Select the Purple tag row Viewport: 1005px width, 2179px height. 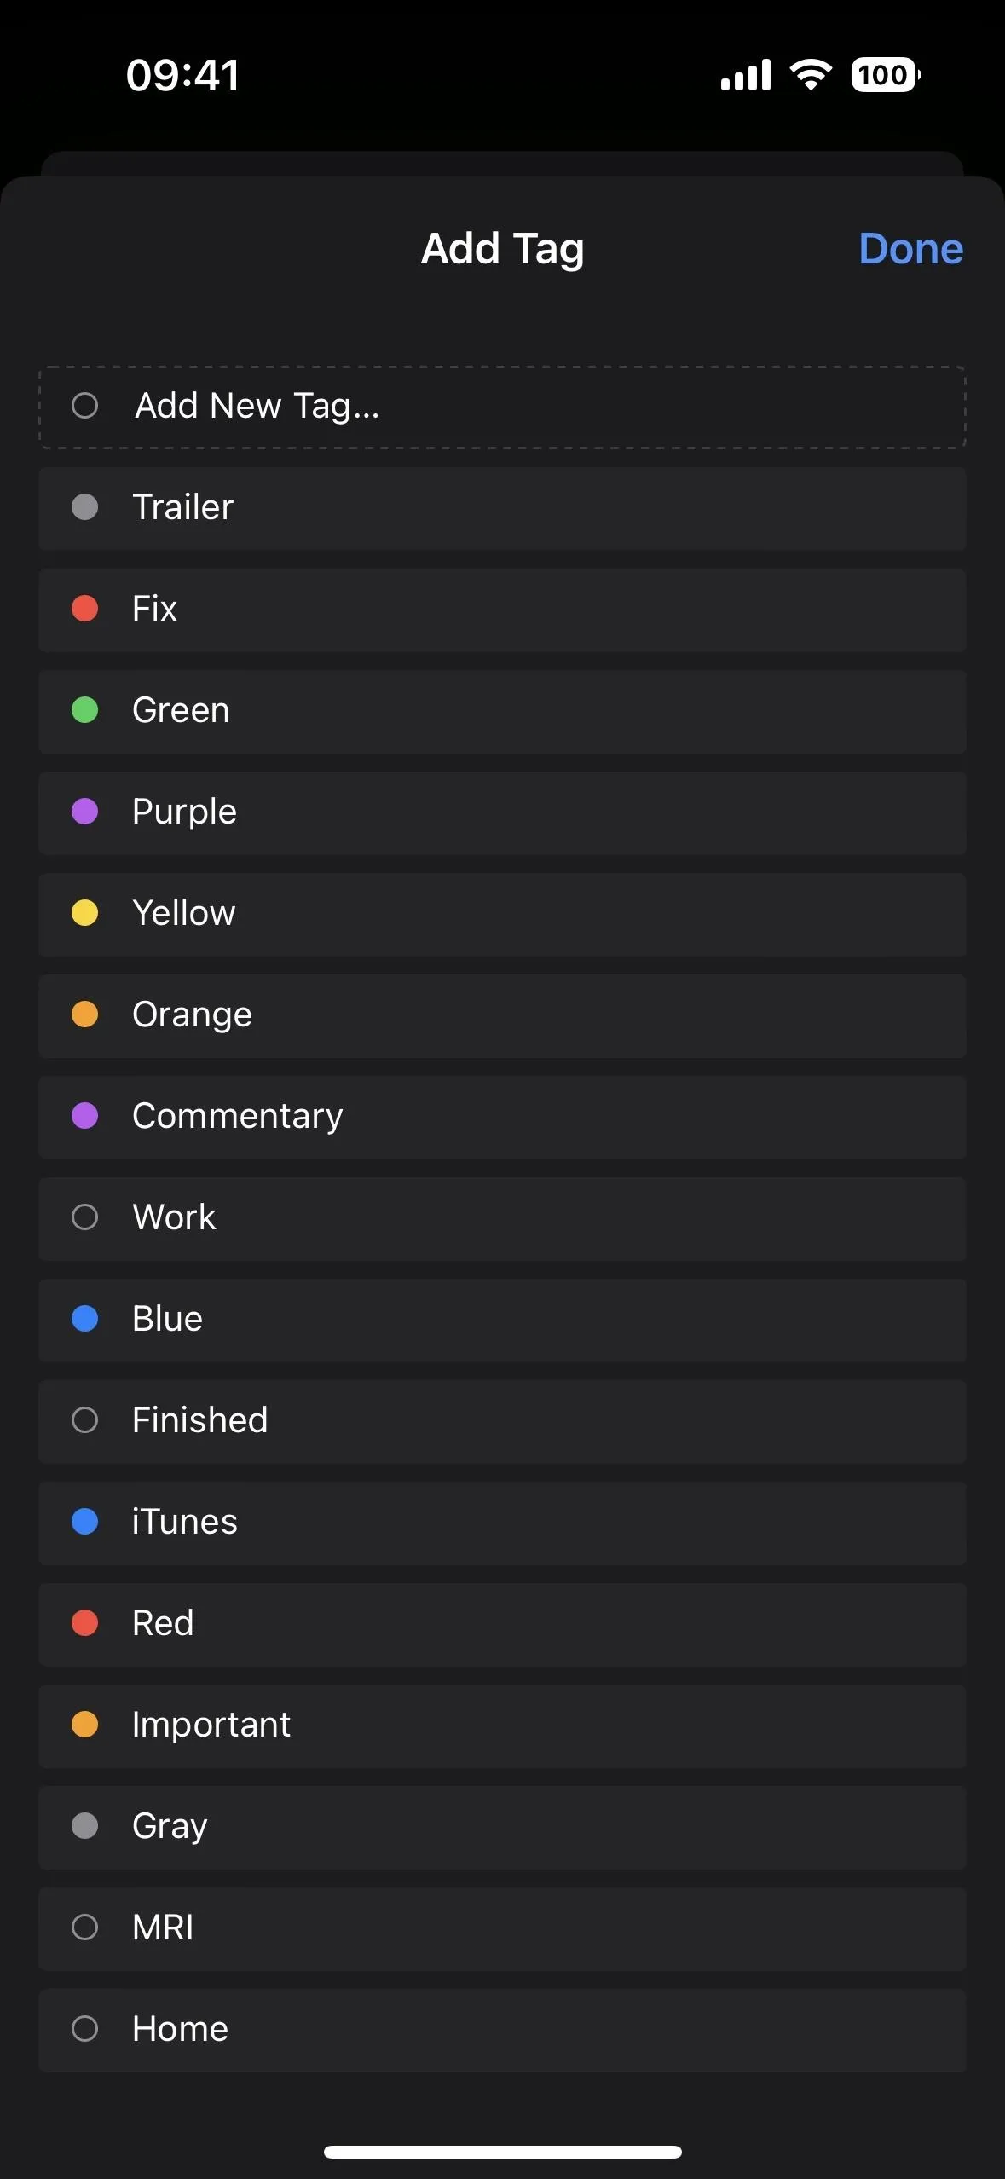[502, 812]
